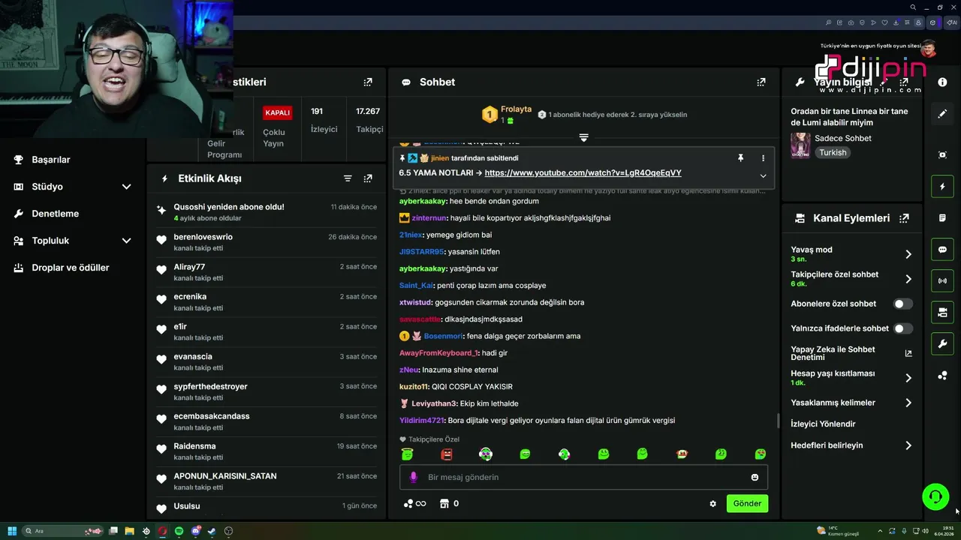Pop out the Etkinlik Akışı panel
Image resolution: width=961 pixels, height=540 pixels.
(368, 178)
